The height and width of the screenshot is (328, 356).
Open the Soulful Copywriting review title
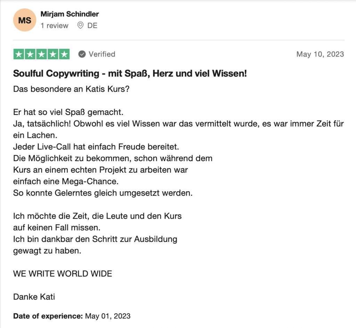pyautogui.click(x=130, y=74)
